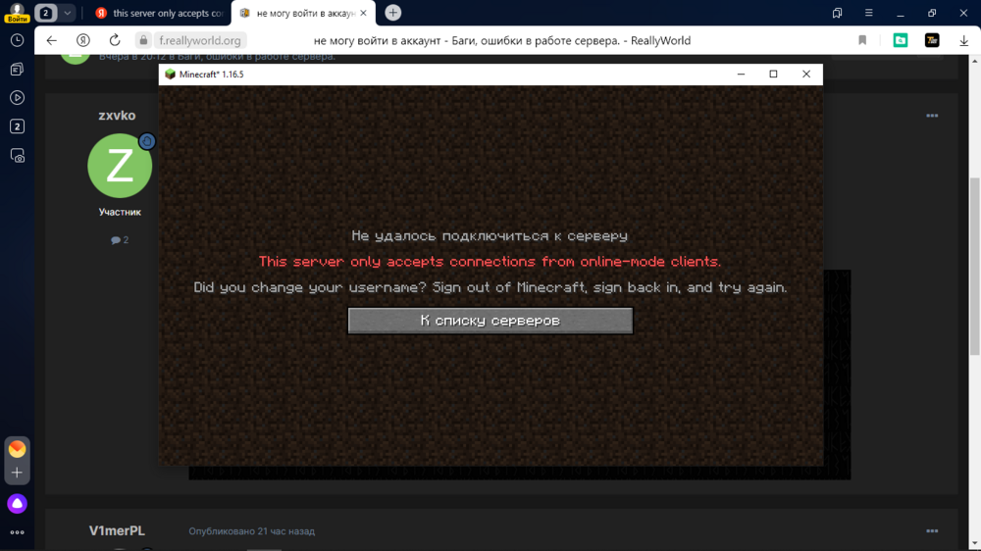The height and width of the screenshot is (551, 981).
Task: Open the Yandex Mail sidebar icon
Action: tap(17, 448)
